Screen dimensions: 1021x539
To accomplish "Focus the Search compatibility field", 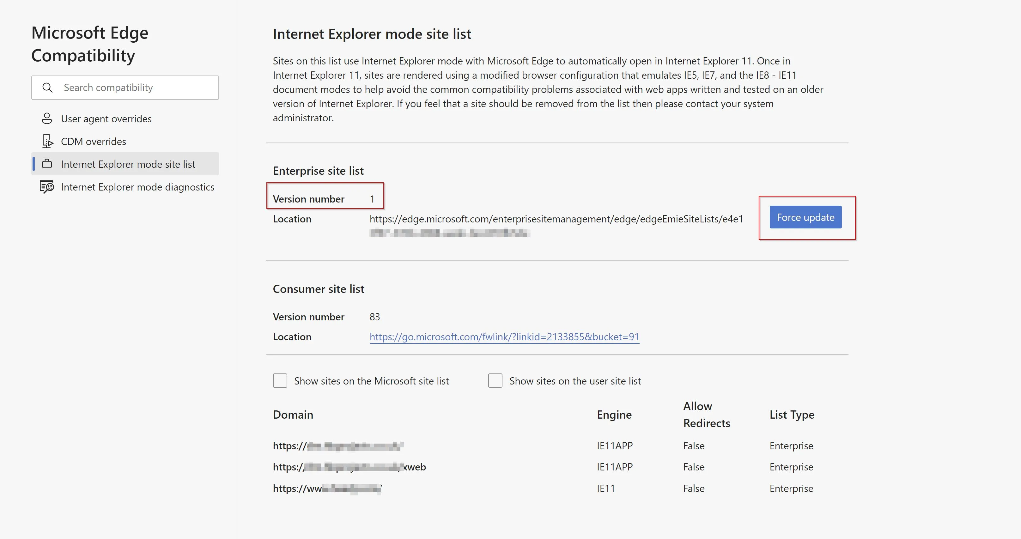I will tap(125, 88).
